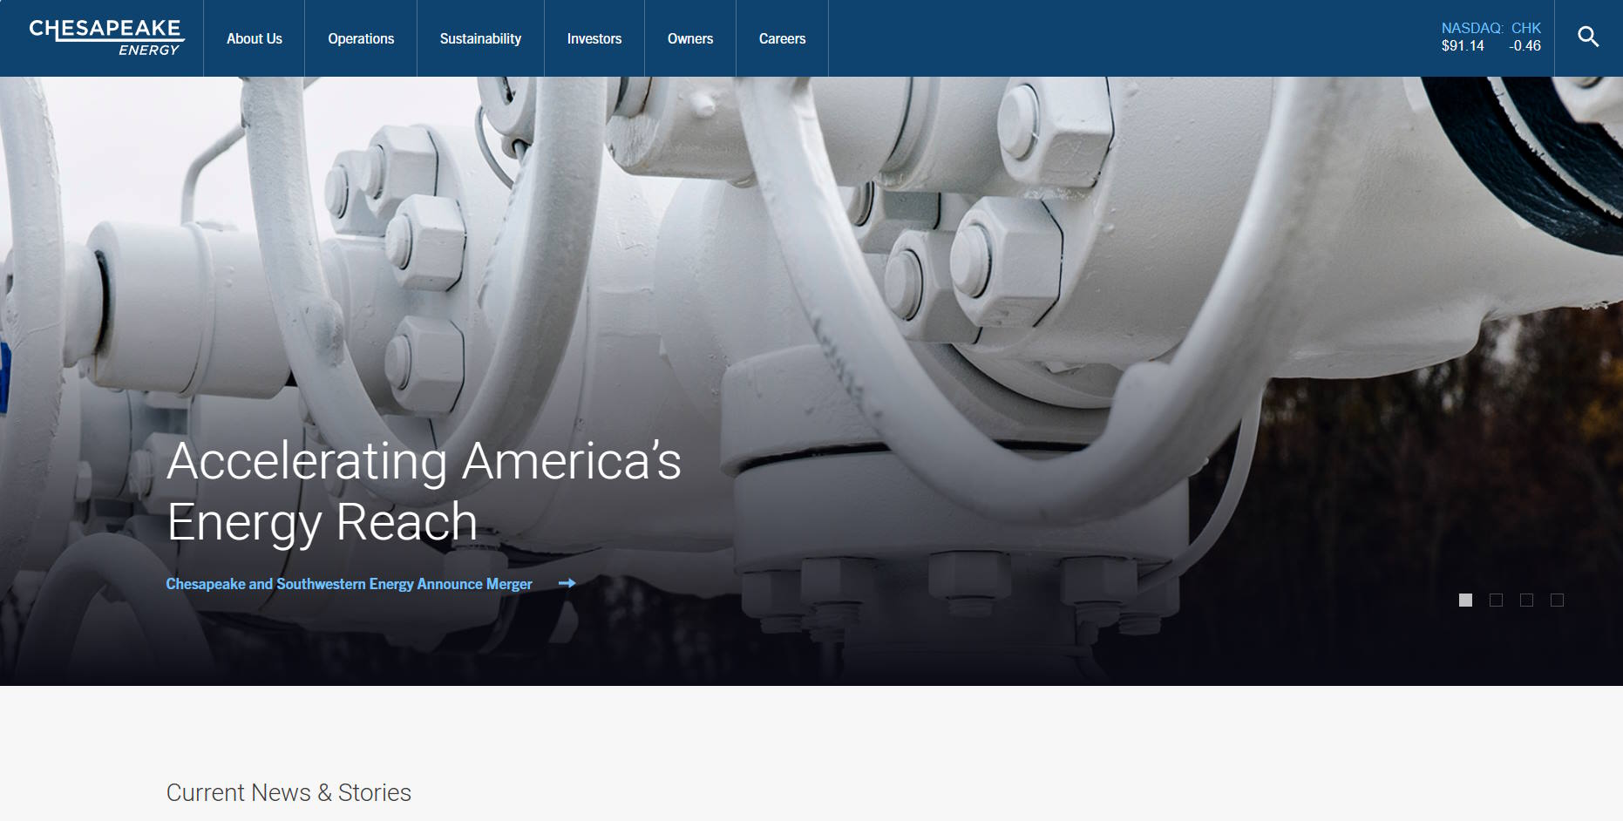Select the second carousel slide indicator
The width and height of the screenshot is (1623, 821).
pos(1497,600)
